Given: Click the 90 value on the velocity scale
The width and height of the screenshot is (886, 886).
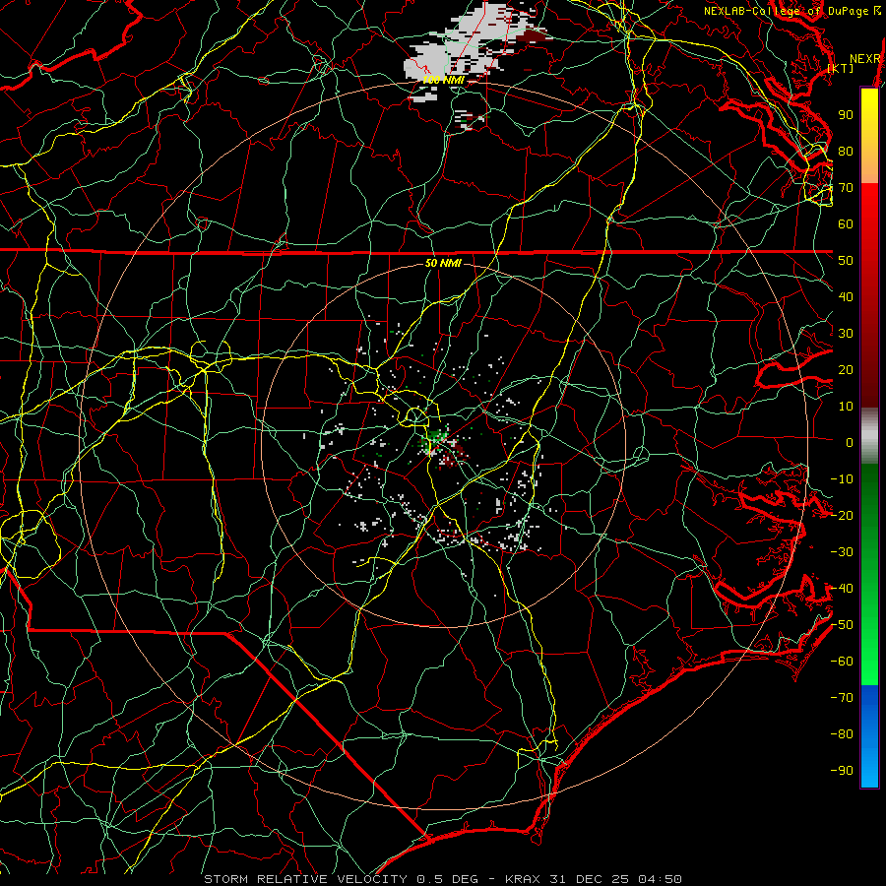Looking at the screenshot, I should pos(846,115).
